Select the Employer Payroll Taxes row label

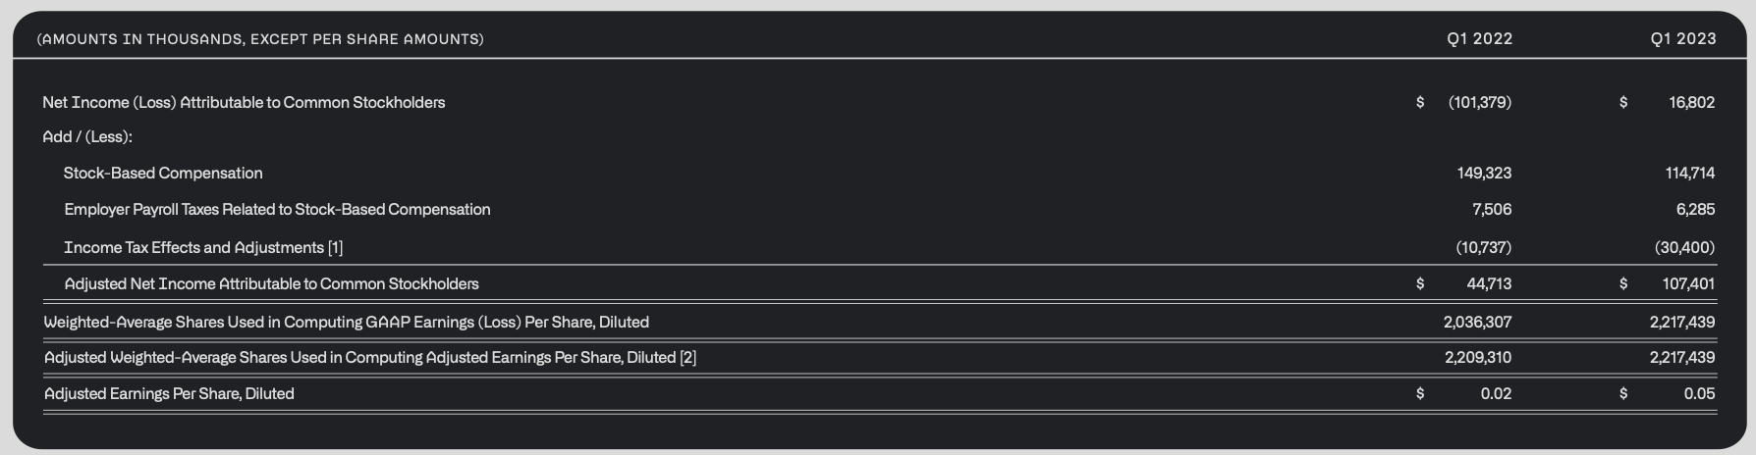277,210
